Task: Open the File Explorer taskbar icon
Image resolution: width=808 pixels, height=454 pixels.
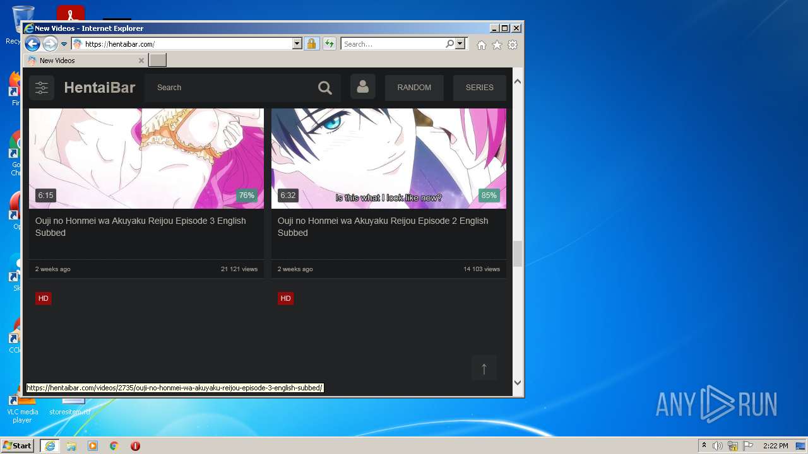Action: click(71, 446)
